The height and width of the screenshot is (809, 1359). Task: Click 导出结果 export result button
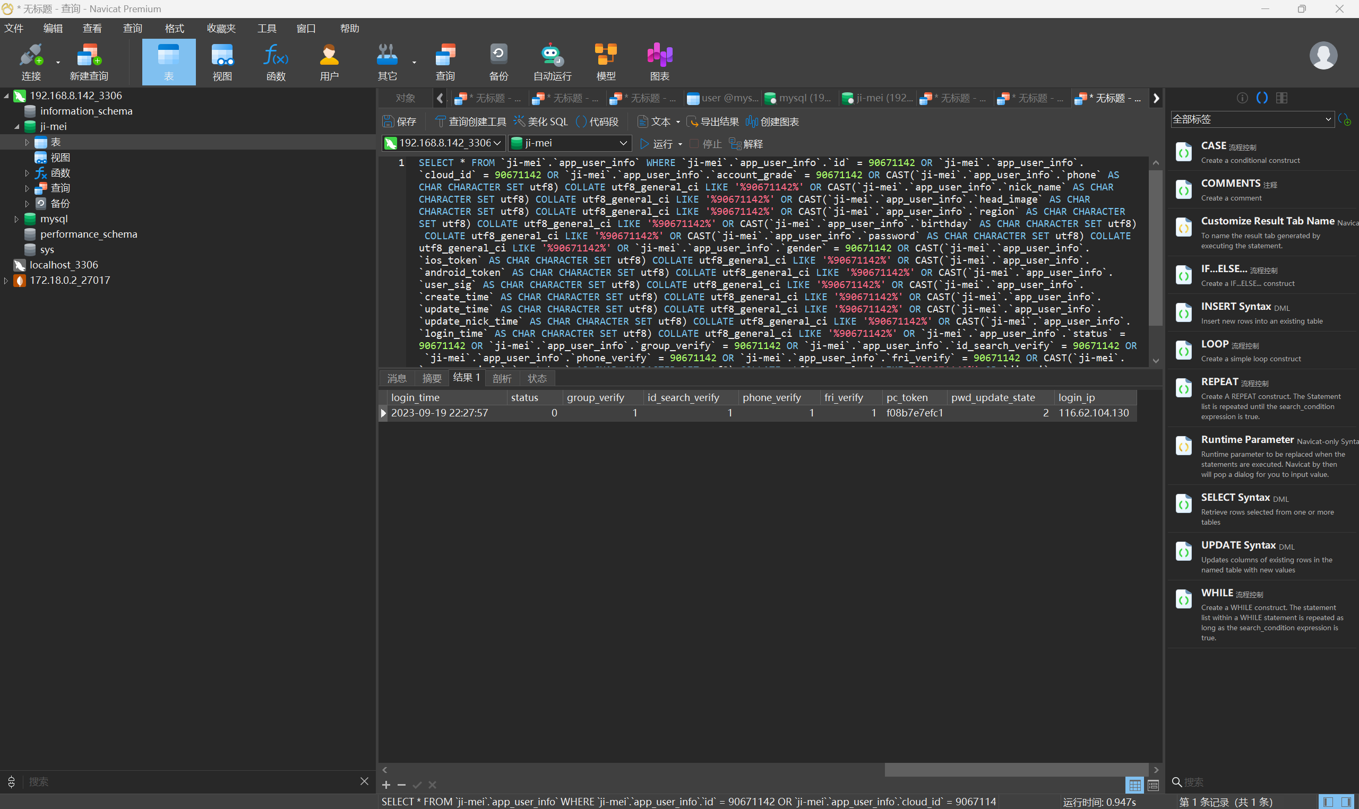point(712,121)
